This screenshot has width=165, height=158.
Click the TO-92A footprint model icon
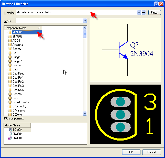pos(10,130)
